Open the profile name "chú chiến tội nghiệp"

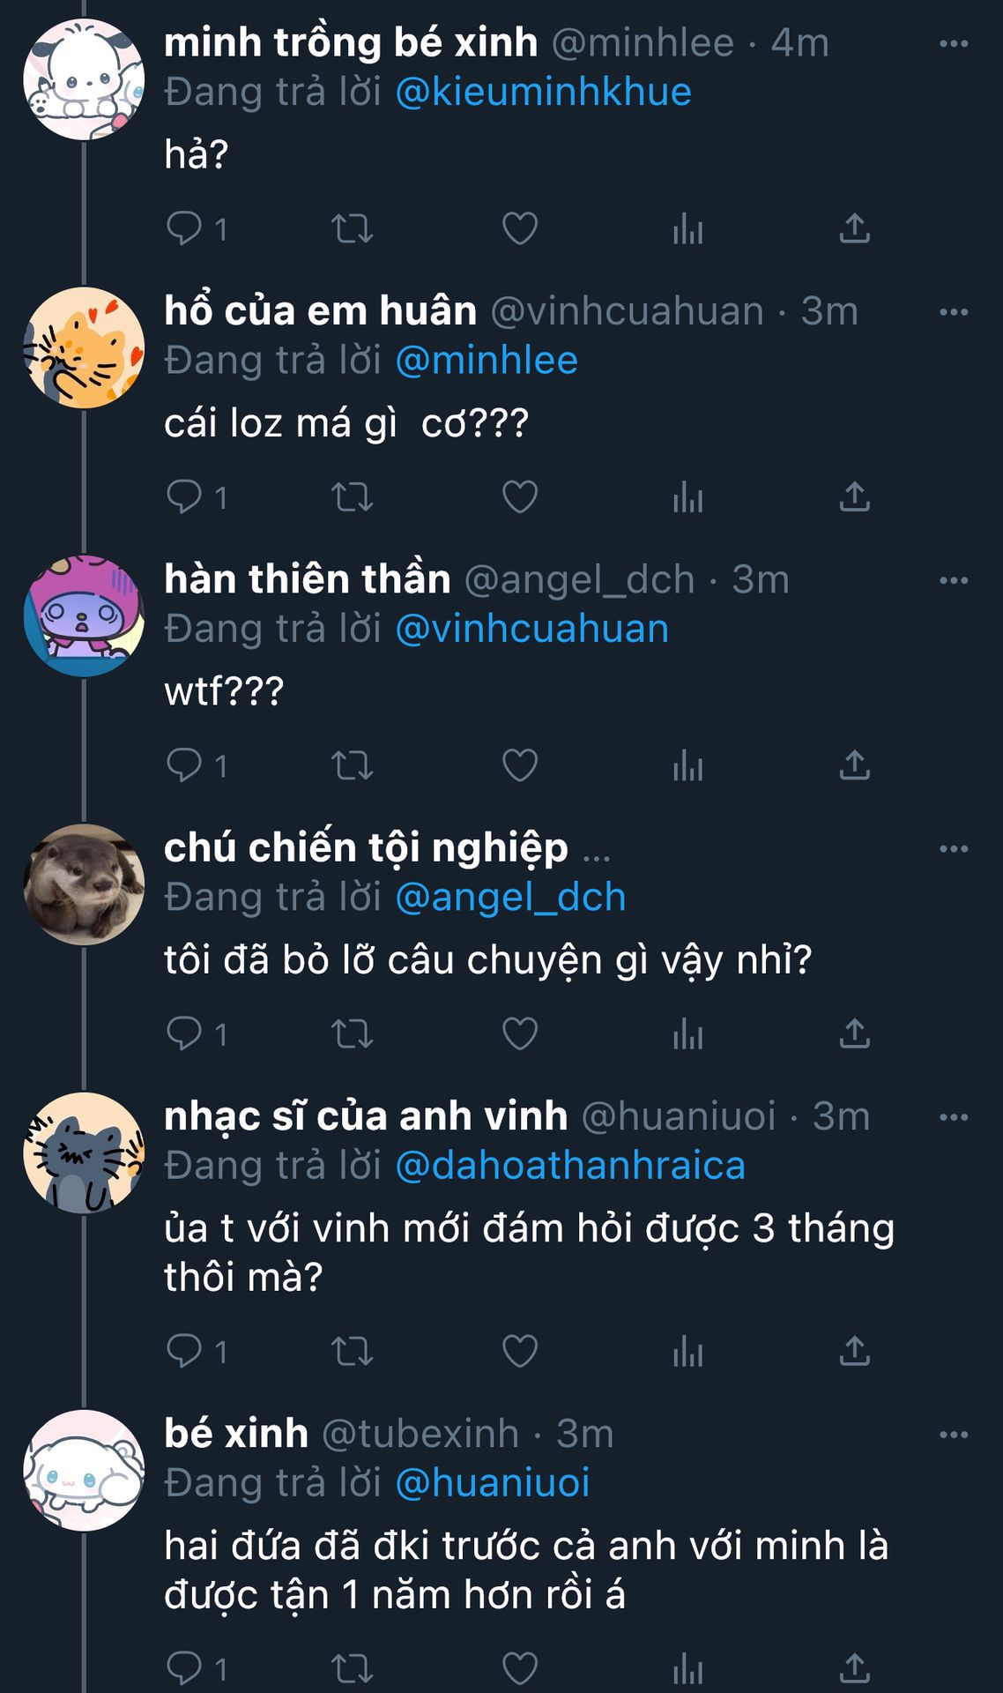(366, 847)
